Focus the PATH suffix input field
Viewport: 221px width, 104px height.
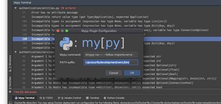click(111, 62)
